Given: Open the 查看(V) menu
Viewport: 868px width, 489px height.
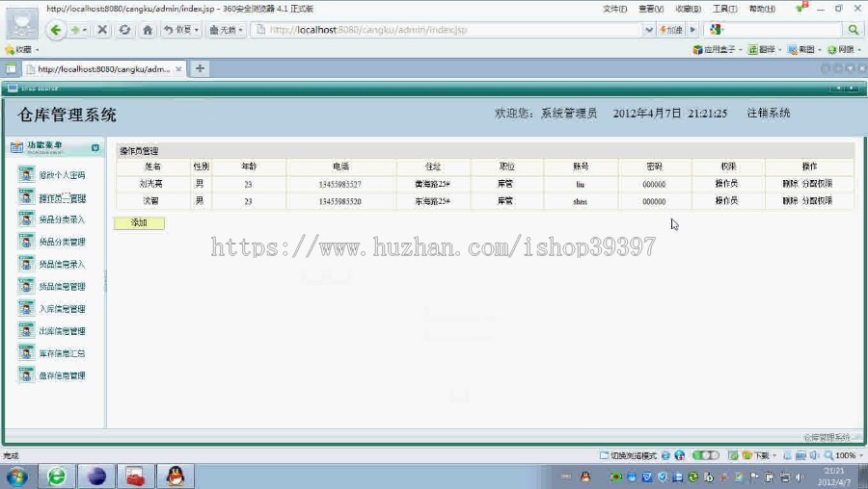Looking at the screenshot, I should [x=650, y=9].
